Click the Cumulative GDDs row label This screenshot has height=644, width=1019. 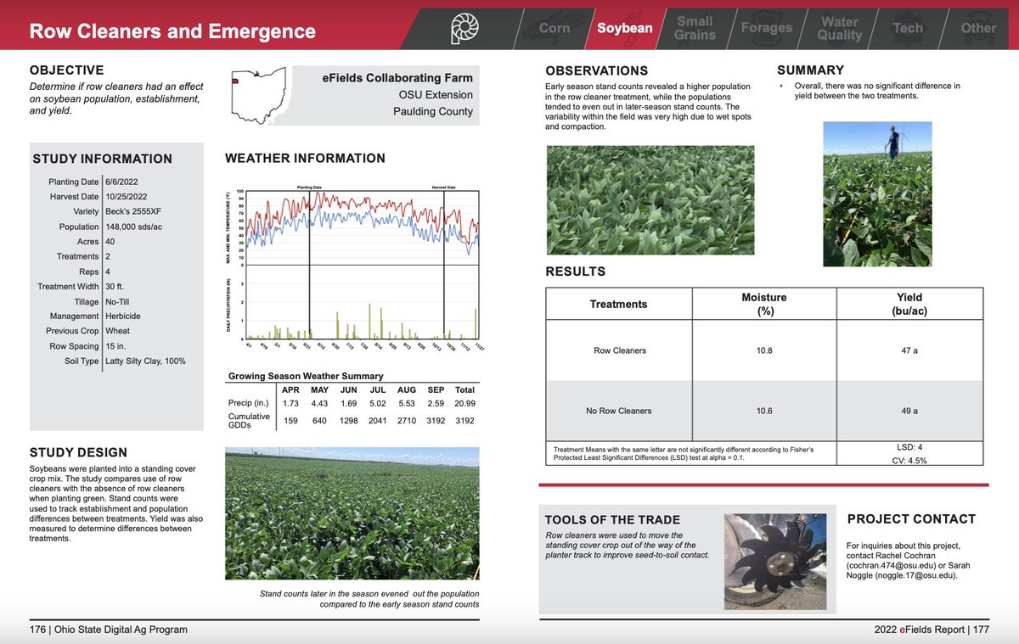[x=249, y=421]
